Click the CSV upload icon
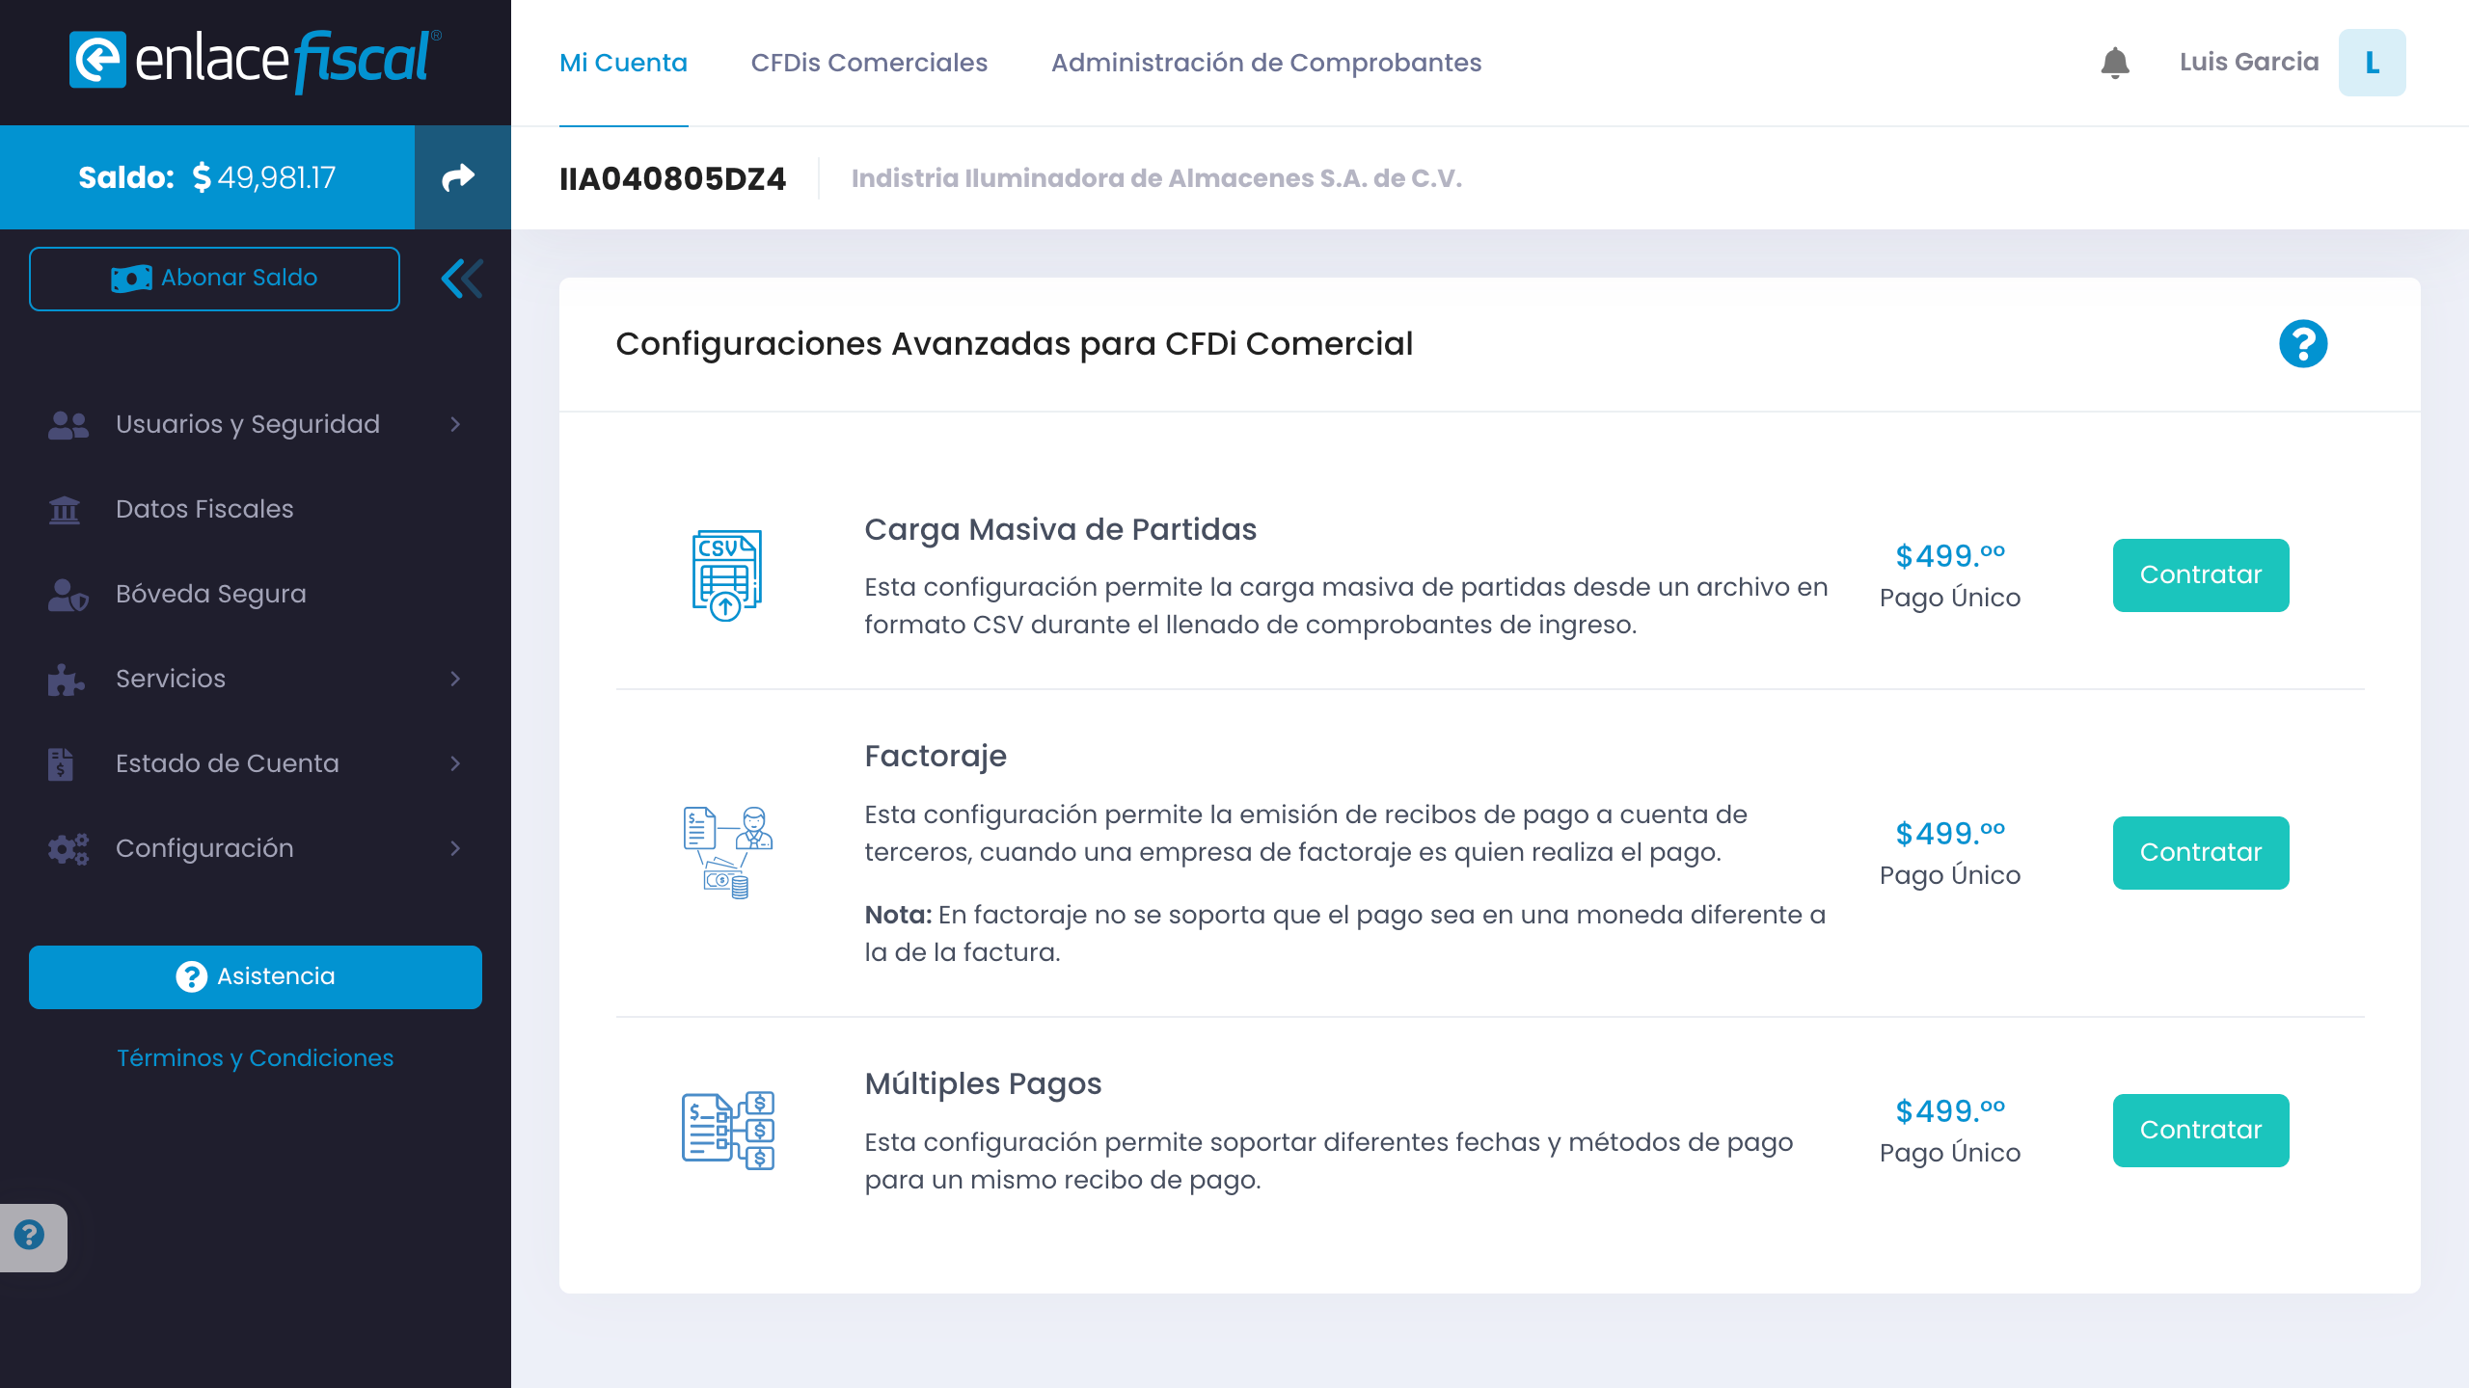 726,575
